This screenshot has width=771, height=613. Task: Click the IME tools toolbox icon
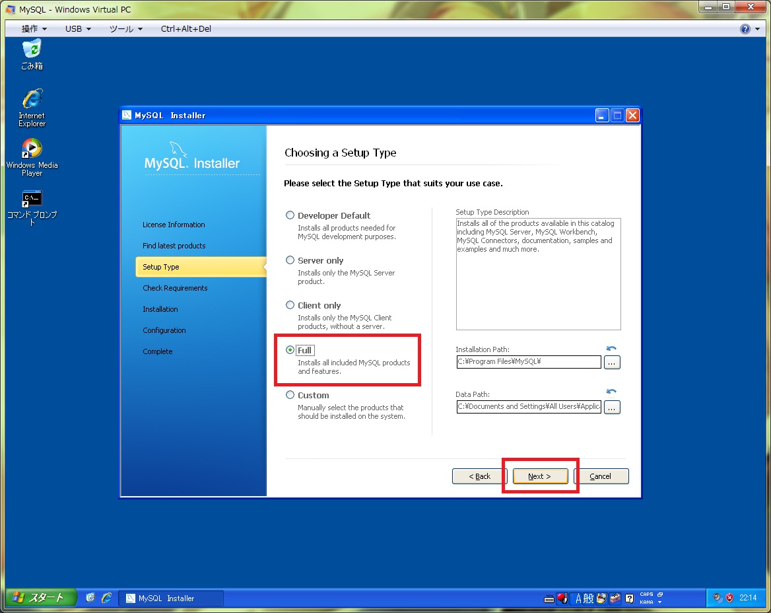pyautogui.click(x=615, y=598)
